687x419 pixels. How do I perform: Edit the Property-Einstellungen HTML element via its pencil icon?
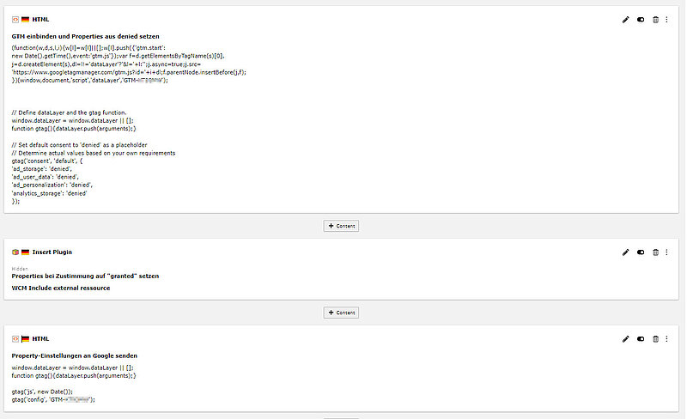click(626, 340)
